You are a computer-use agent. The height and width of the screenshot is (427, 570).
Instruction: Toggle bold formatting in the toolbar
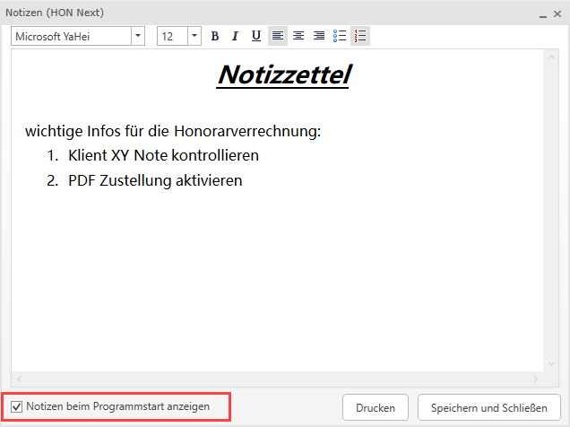pyautogui.click(x=215, y=36)
